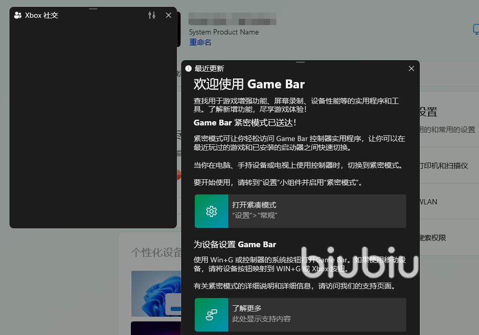Click the info icon beside 最近更新
The image size is (479, 335).
[x=188, y=68]
